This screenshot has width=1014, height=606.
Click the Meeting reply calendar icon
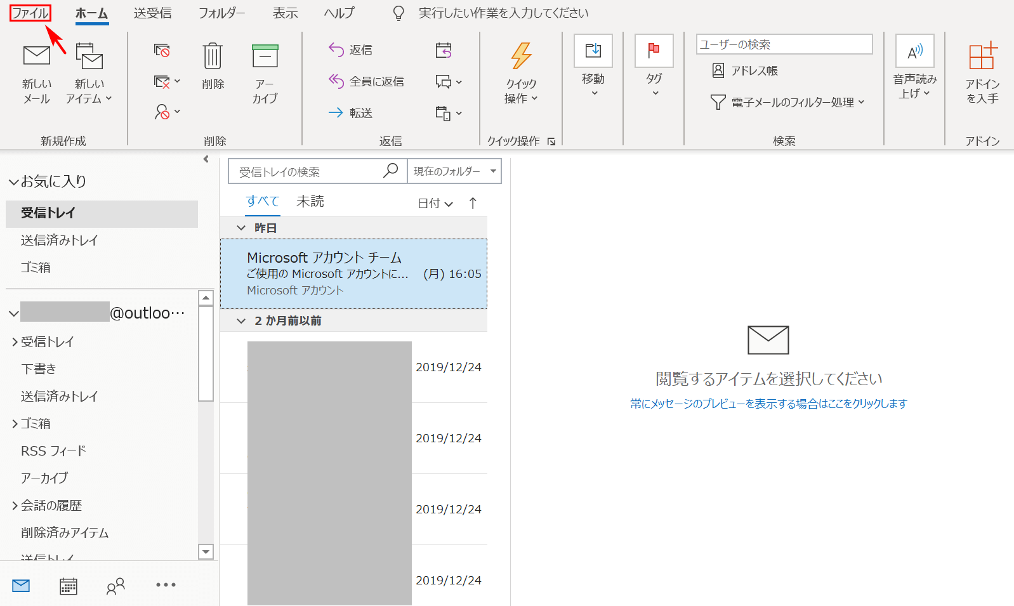pos(444,50)
